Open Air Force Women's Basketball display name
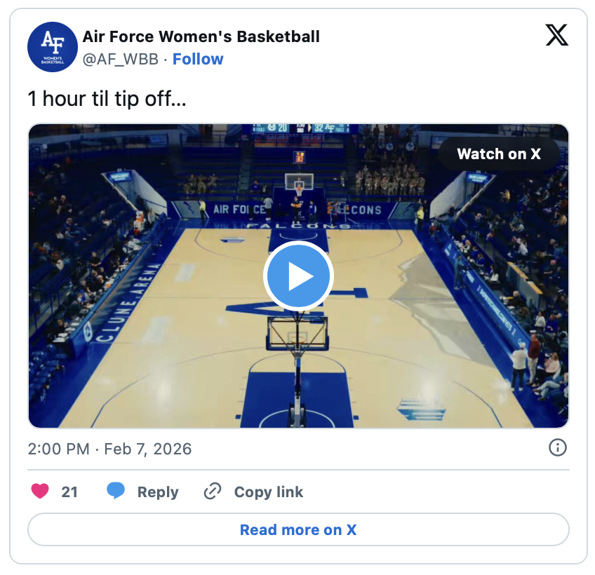This screenshot has width=595, height=575. [201, 36]
